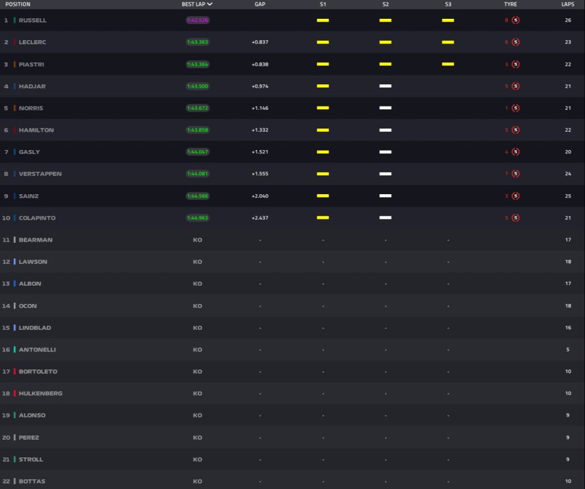Select Gasly's green best lap time
585x489 pixels.
[198, 152]
